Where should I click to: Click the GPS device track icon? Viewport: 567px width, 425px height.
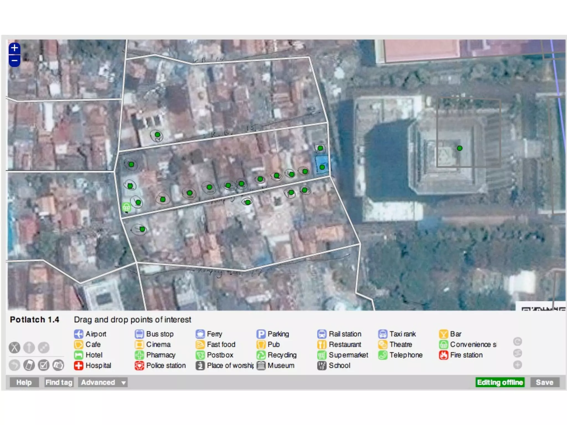[29, 365]
